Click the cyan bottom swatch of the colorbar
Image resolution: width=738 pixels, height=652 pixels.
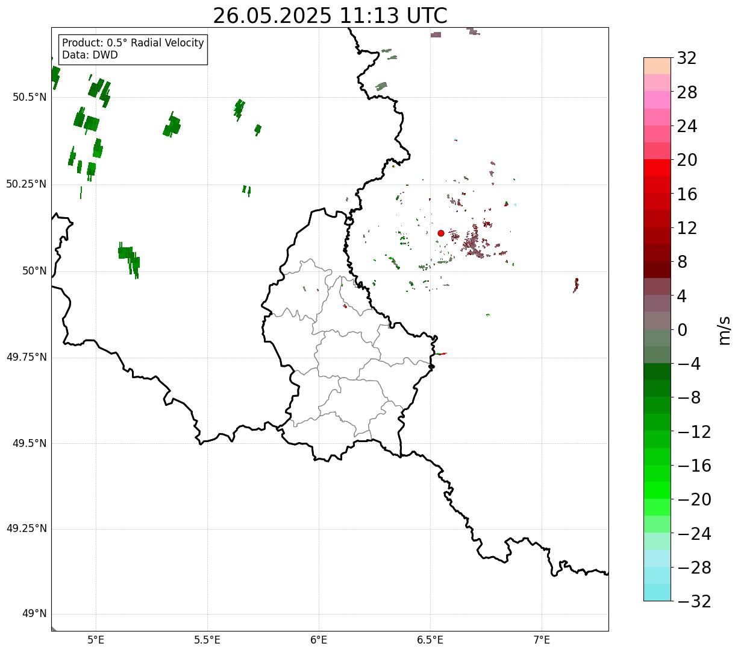pos(657,592)
